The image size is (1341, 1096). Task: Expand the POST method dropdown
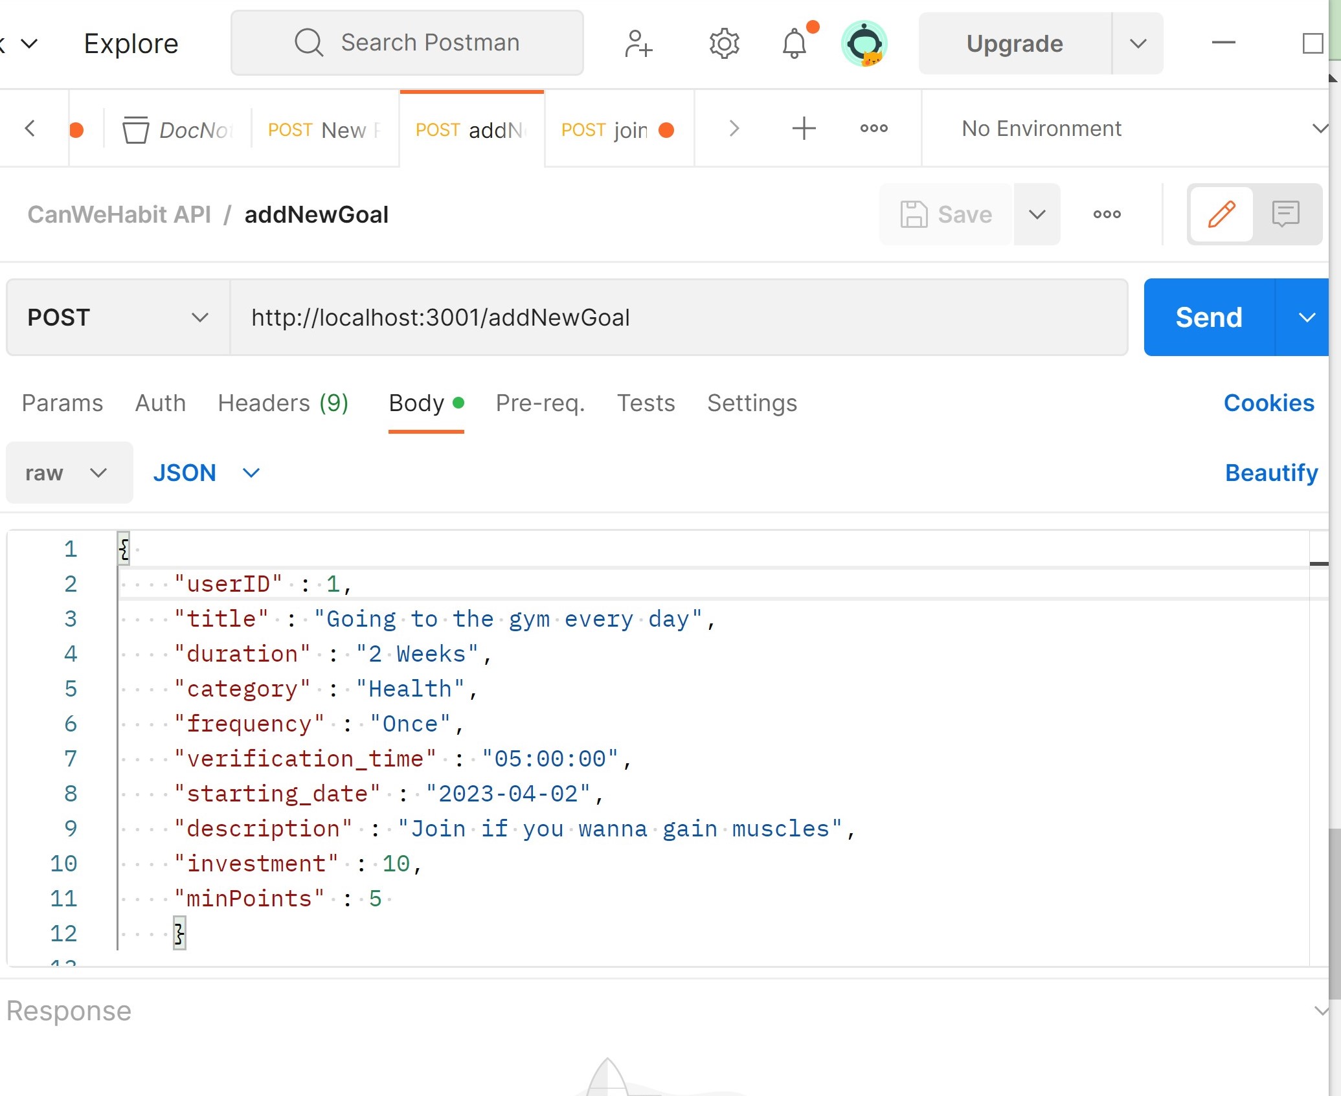pos(118,317)
